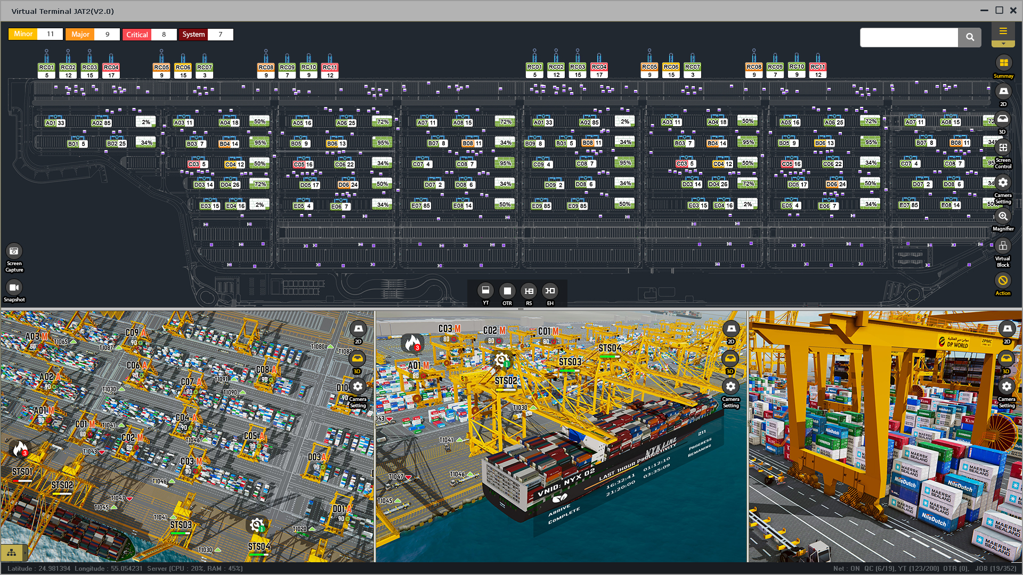This screenshot has width=1023, height=575.
Task: Open Screen Control in the right sidebar
Action: coord(1003,148)
